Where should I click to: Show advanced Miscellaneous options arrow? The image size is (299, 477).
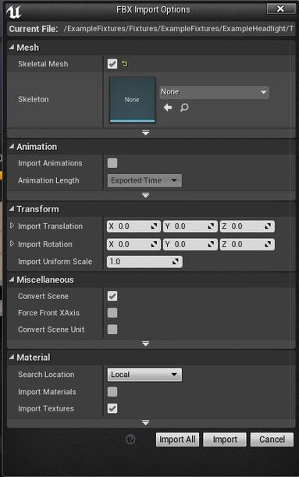pos(146,344)
